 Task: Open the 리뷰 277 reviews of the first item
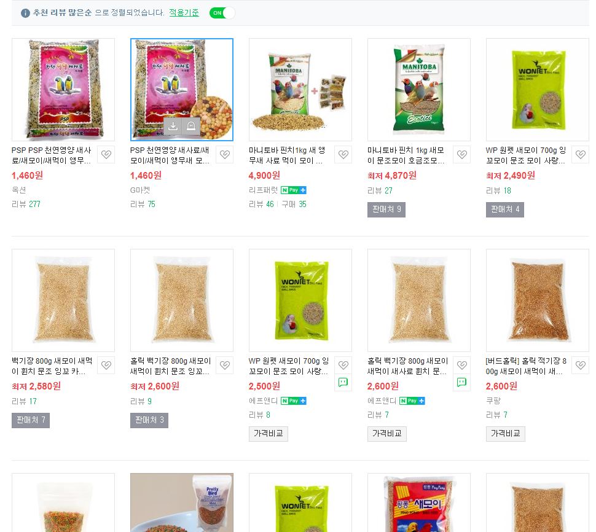(x=26, y=205)
